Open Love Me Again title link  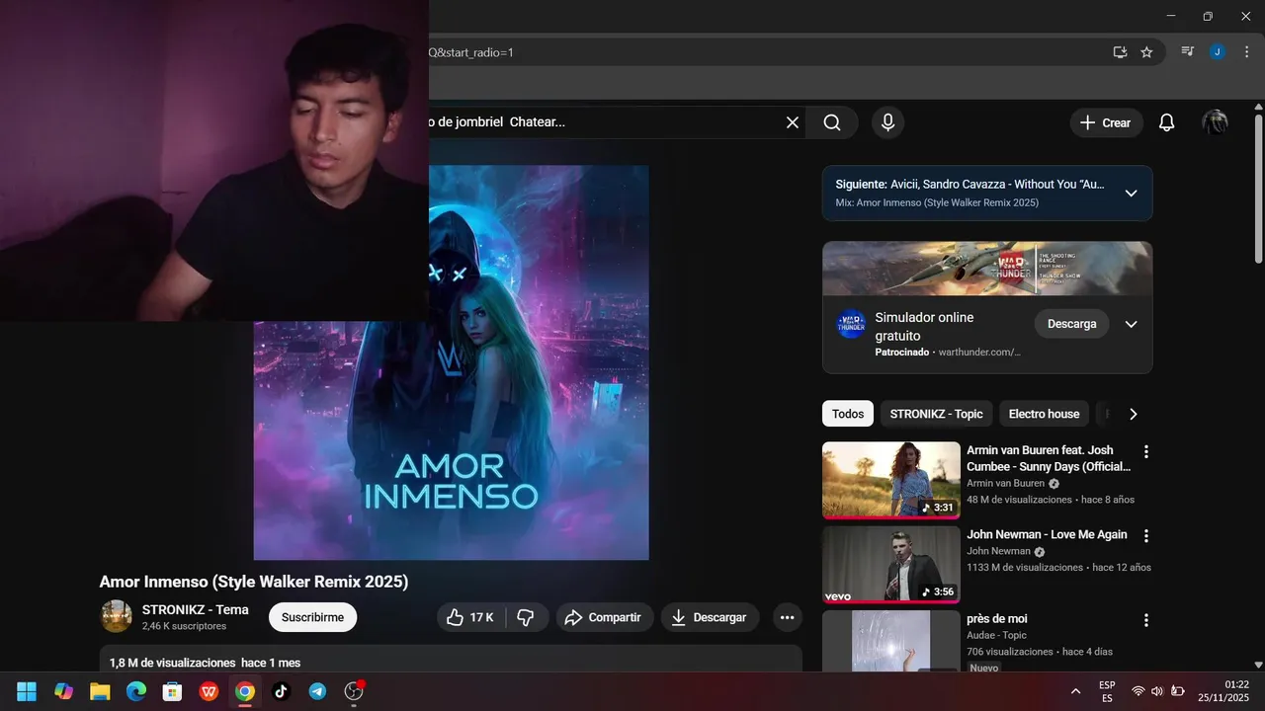[x=1047, y=534]
